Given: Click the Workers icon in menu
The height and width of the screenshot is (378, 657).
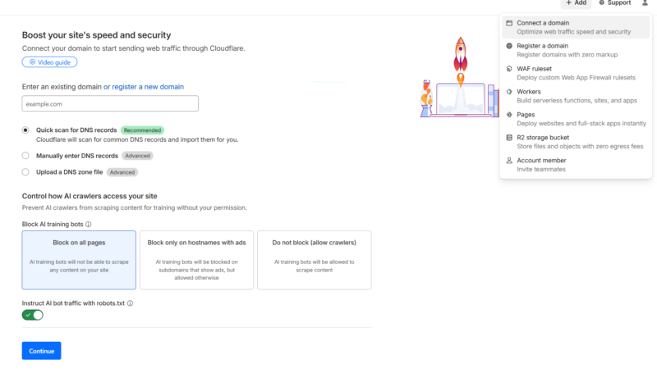Looking at the screenshot, I should click(x=509, y=92).
